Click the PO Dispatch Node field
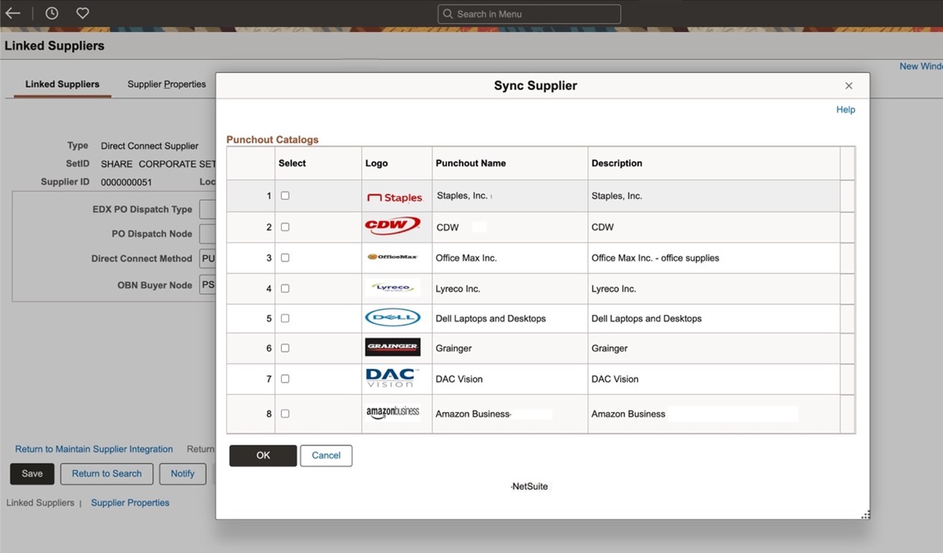Image resolution: width=943 pixels, height=553 pixels. (x=207, y=234)
